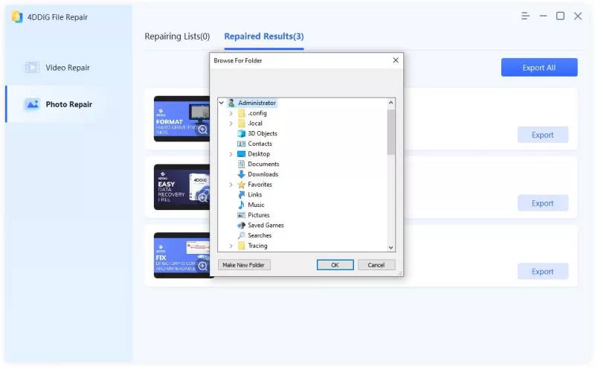Click the Downloads arrow icon
Image resolution: width=595 pixels, height=367 pixels.
(241, 174)
